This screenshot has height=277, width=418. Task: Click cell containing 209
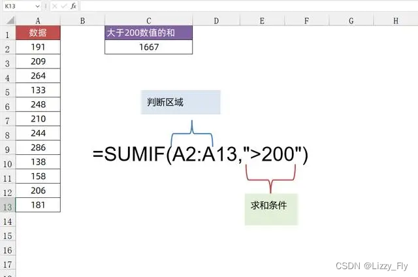click(x=38, y=61)
